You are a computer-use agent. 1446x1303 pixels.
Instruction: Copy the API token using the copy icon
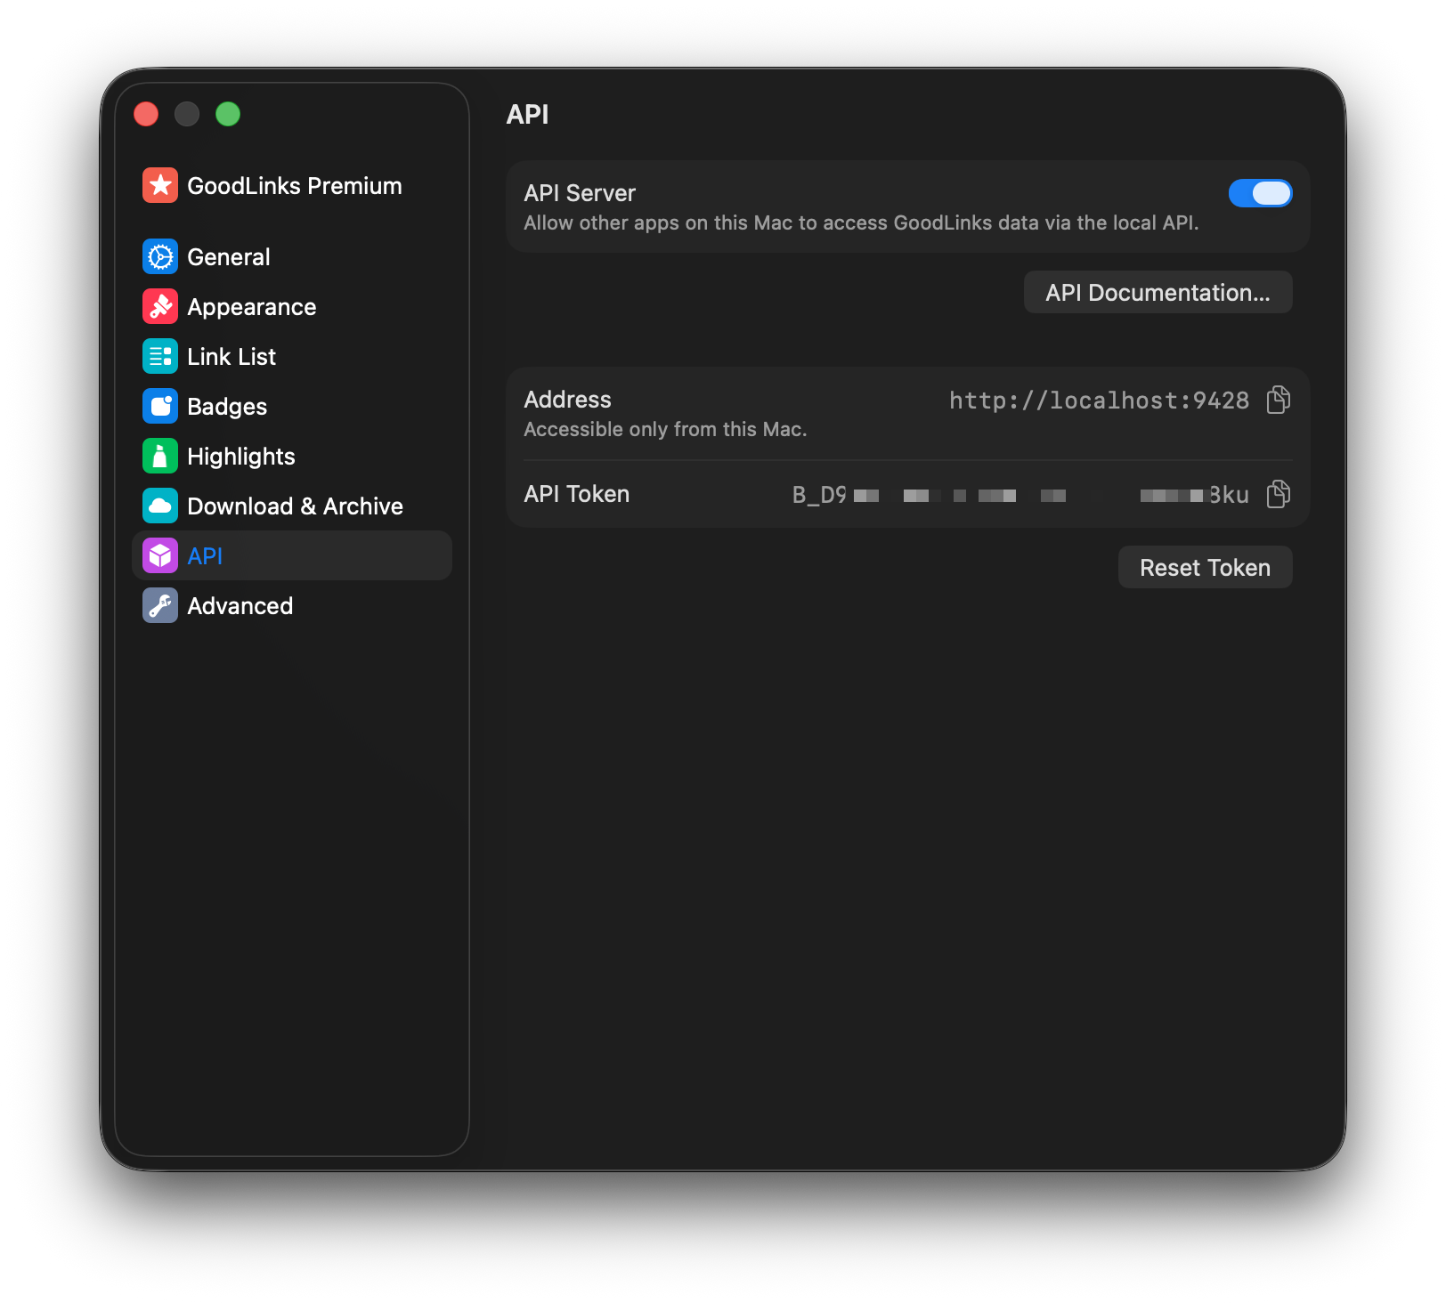[x=1278, y=495]
